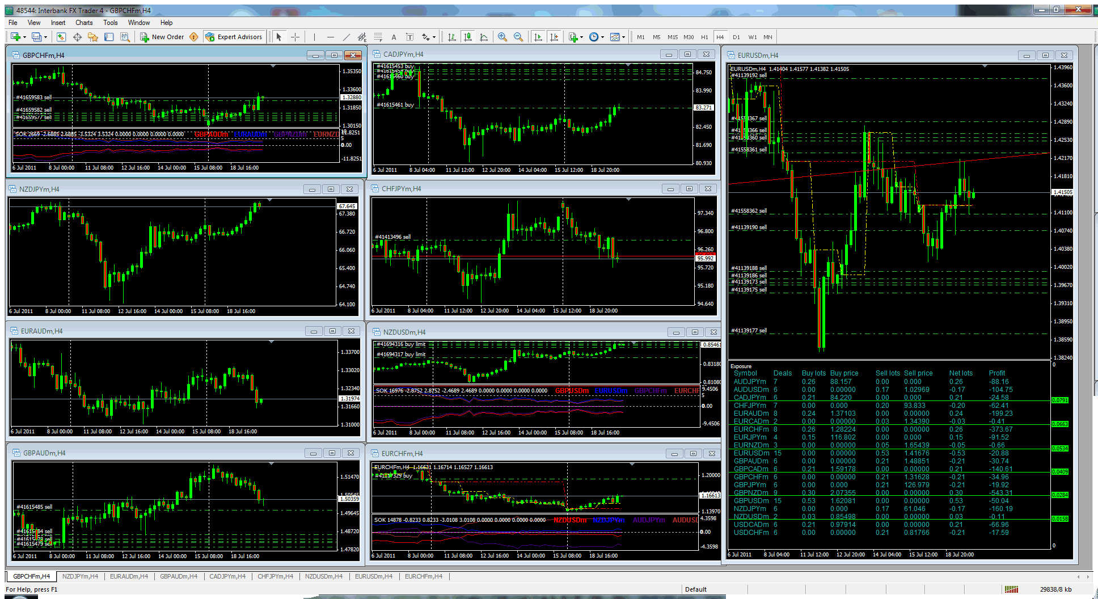1098x599 pixels.
Task: Maximize the GBPAUDm,H4 chart window
Action: click(x=332, y=453)
